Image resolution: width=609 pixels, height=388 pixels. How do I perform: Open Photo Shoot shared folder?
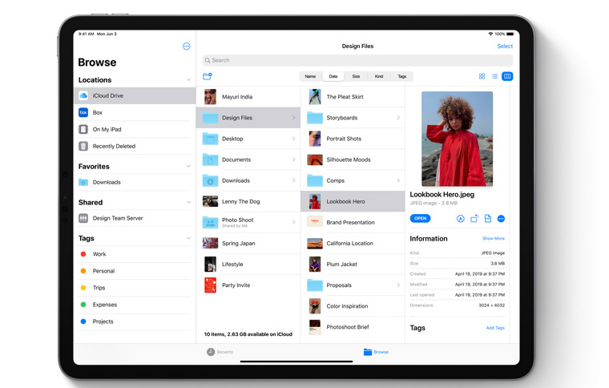point(248,222)
